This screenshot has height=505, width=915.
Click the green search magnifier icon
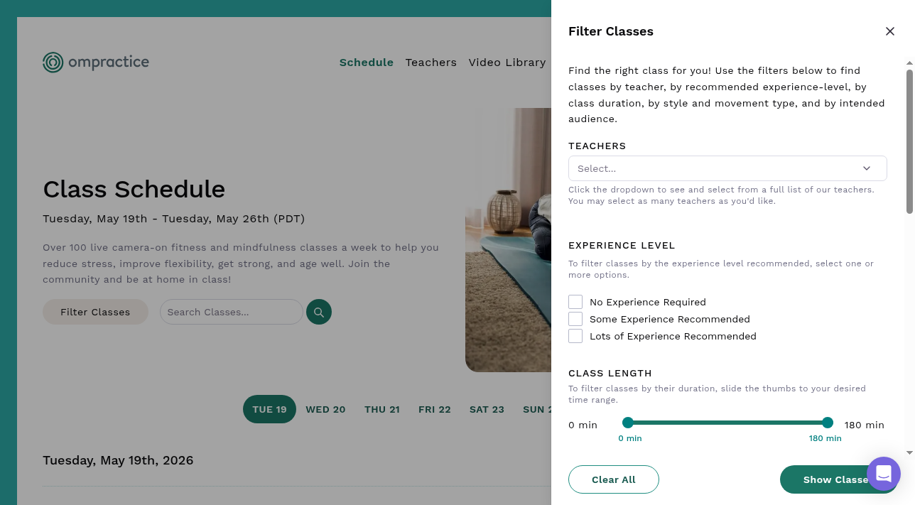[x=319, y=312]
